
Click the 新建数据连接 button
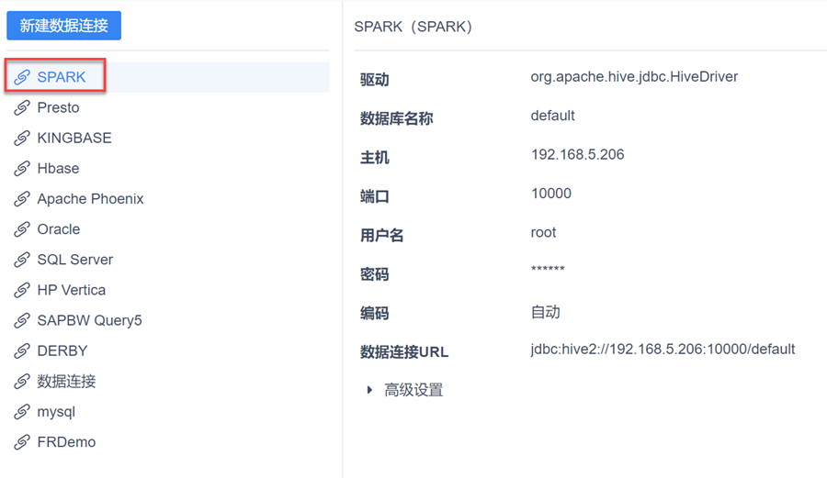tap(63, 26)
